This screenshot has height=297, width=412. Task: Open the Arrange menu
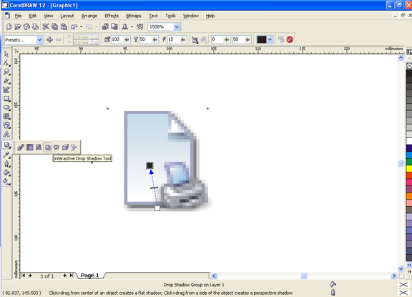[89, 16]
